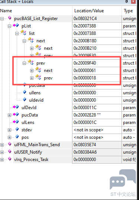Collapse the prev node at 0x20009F40
The width and height of the screenshot is (139, 200).
(x=24, y=63)
